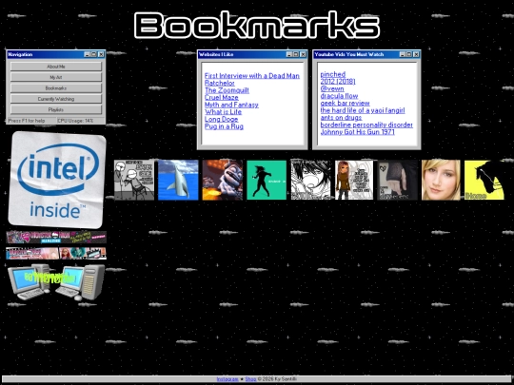Maximize the Navigation window
Image resolution: width=514 pixels, height=385 pixels.
(93, 54)
